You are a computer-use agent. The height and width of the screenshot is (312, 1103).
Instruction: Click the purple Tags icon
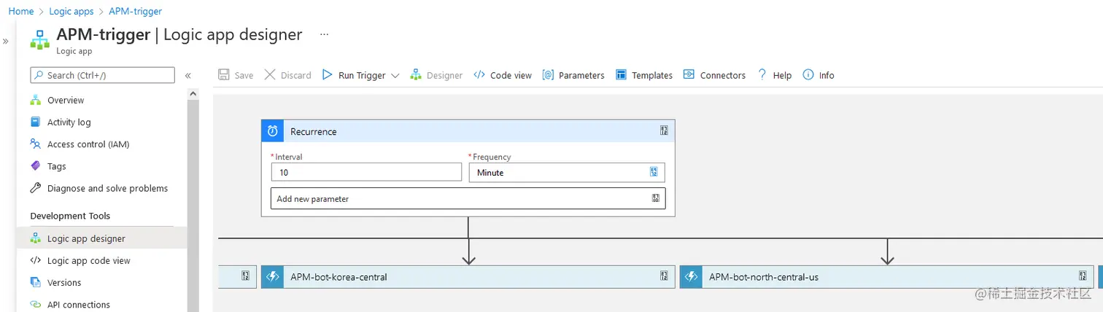point(35,166)
